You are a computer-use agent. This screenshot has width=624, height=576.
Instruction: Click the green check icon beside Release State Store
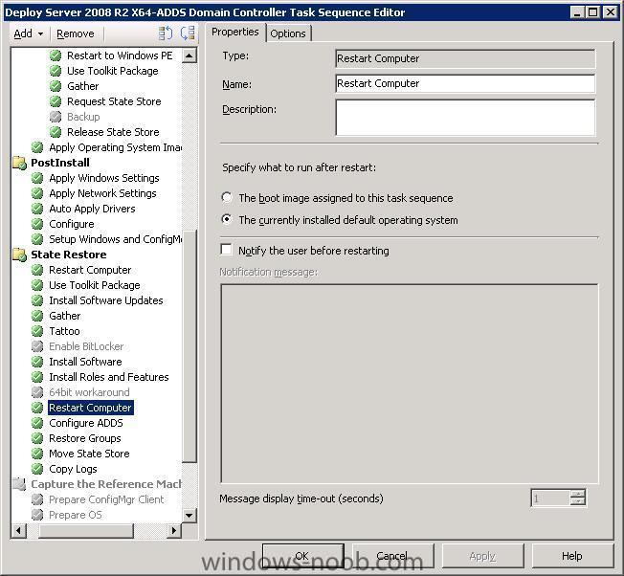coord(56,132)
